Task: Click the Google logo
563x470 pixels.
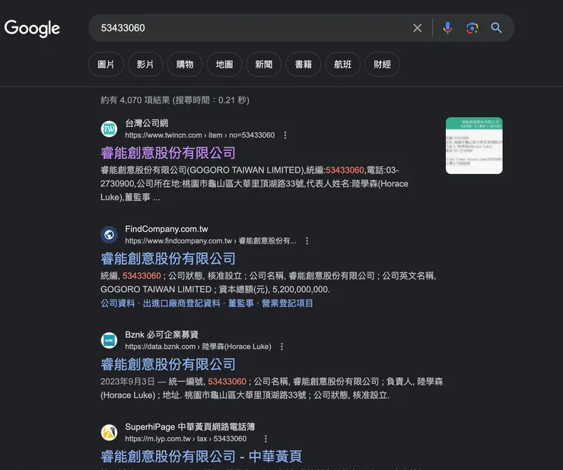Action: [x=32, y=28]
